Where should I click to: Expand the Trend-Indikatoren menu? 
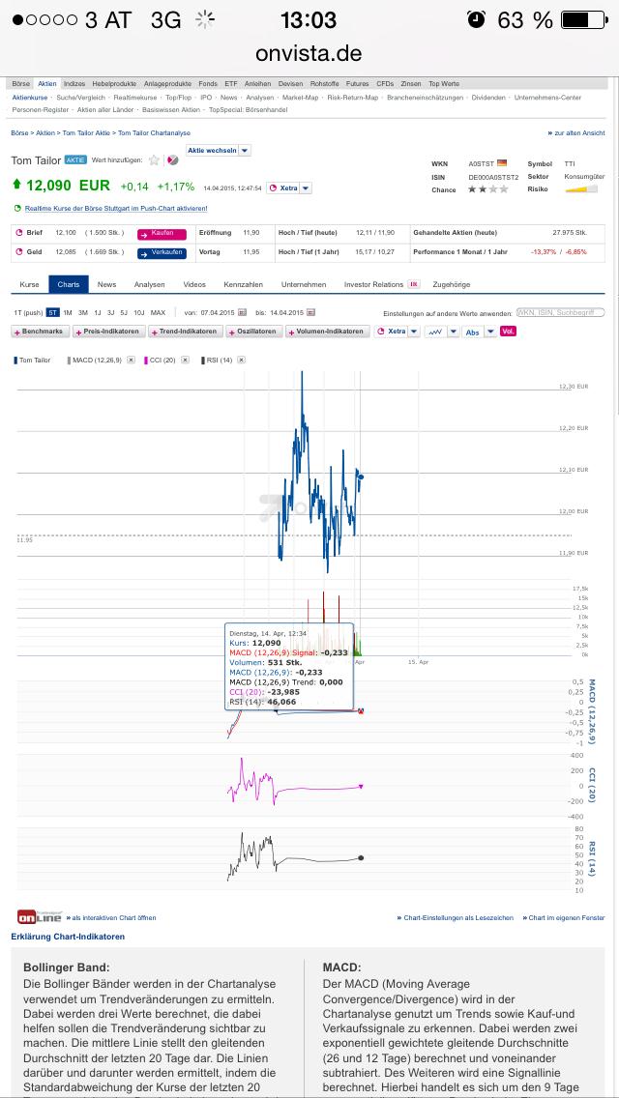coord(185,332)
